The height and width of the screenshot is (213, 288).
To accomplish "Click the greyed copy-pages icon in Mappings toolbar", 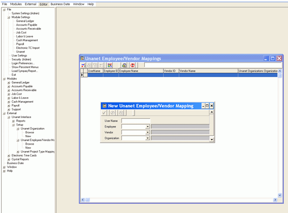I will pyautogui.click(x=89, y=65).
